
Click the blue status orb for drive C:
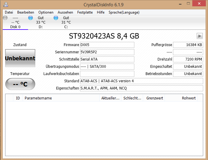click(56, 18)
